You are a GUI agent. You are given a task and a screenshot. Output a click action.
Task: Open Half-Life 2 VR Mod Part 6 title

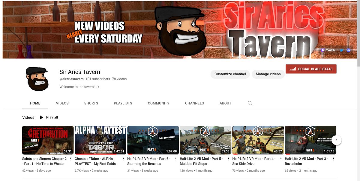tap(149, 161)
